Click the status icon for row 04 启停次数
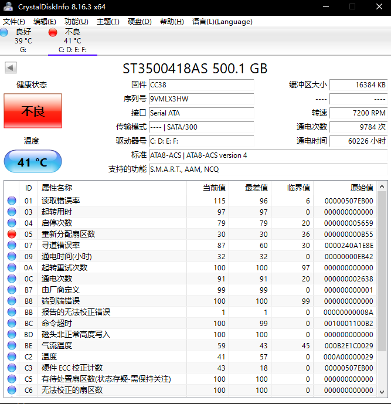This screenshot has height=404, width=391. pyautogui.click(x=12, y=223)
